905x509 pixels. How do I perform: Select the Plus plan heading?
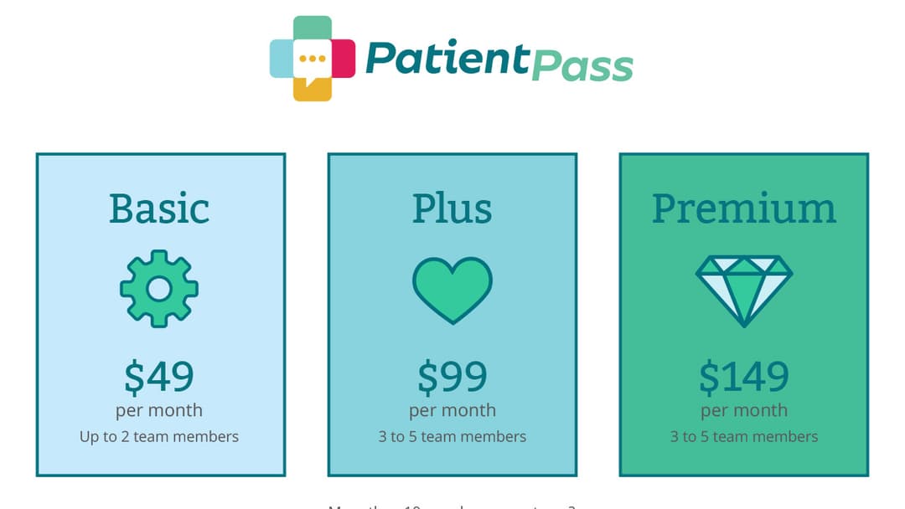pyautogui.click(x=452, y=208)
